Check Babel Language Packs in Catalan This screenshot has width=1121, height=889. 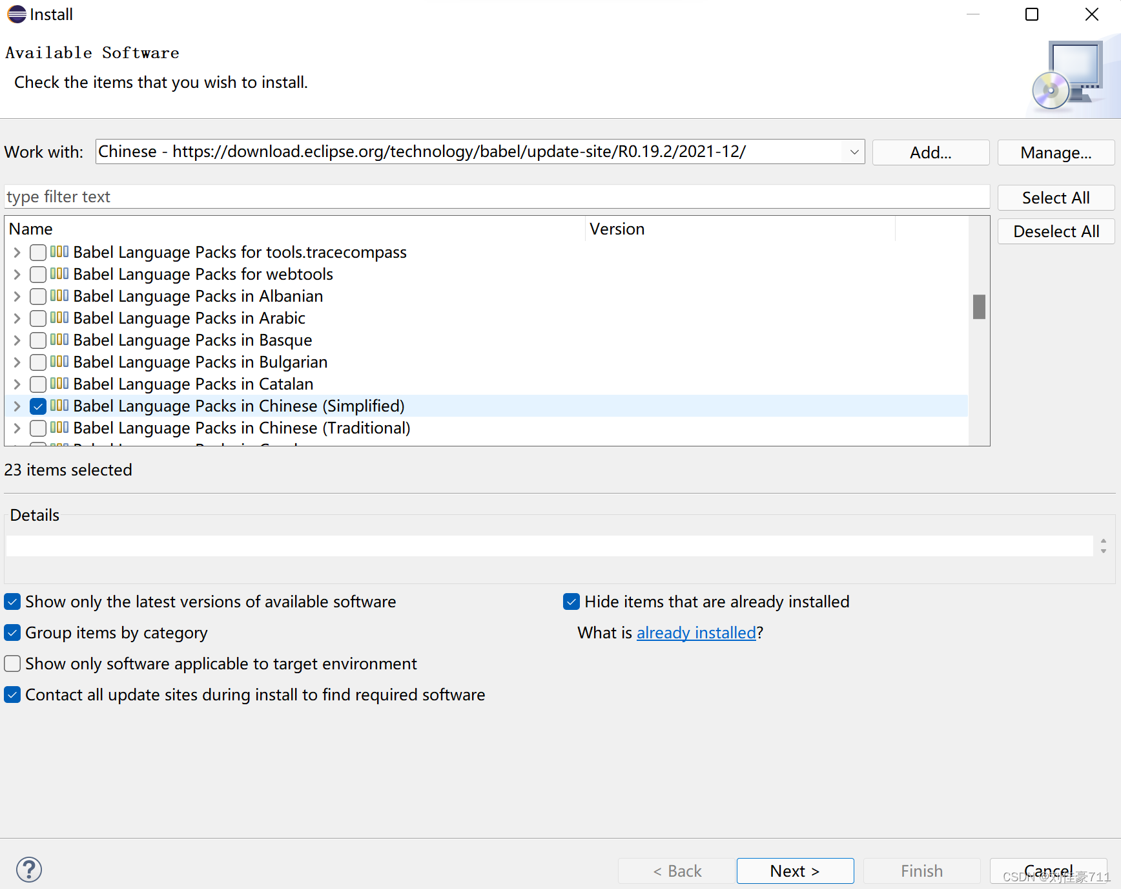(x=38, y=384)
